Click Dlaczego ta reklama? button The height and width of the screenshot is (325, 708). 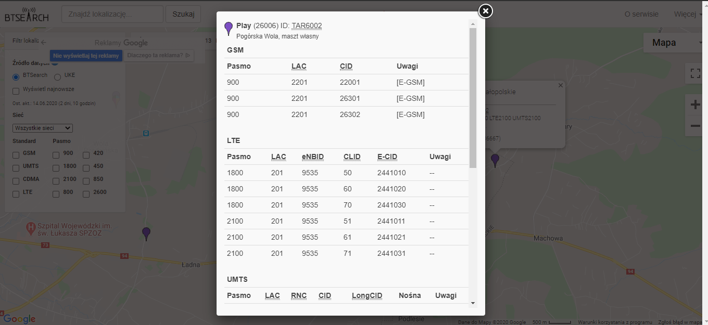point(158,55)
